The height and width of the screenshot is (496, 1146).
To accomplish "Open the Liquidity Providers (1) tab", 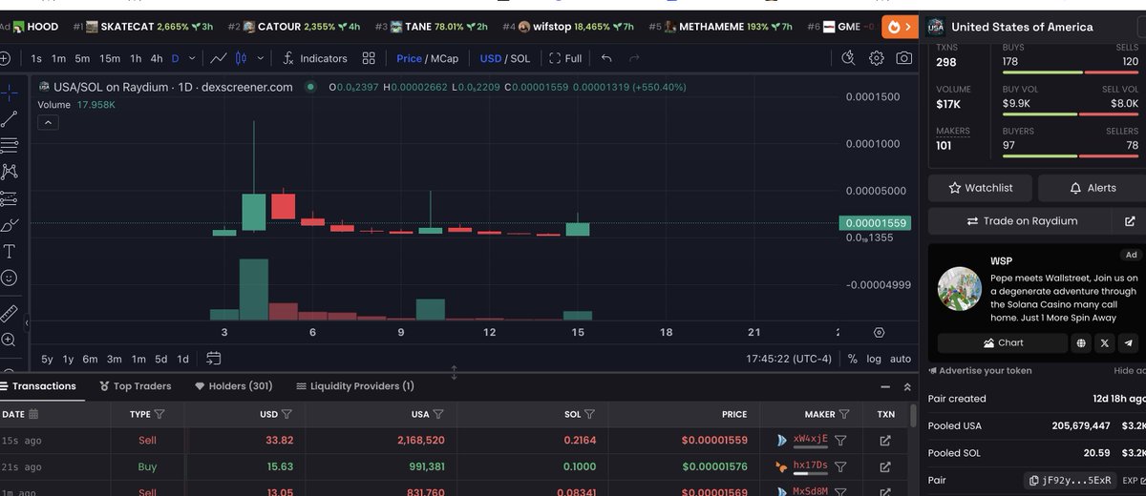I will (354, 386).
